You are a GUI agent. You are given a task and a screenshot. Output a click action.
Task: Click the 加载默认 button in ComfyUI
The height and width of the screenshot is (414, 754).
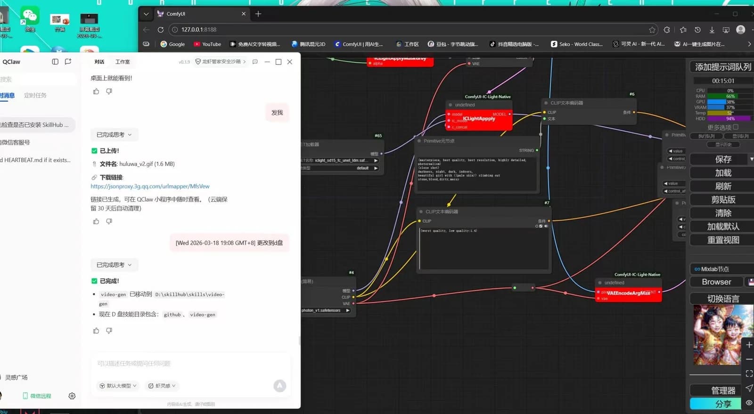tap(722, 227)
